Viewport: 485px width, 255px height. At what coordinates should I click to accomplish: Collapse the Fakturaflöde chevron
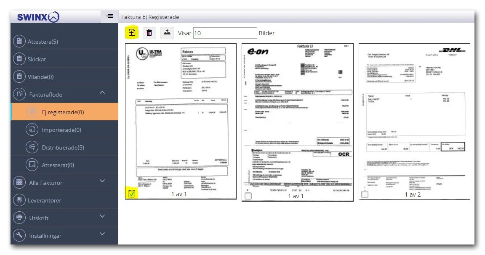[102, 92]
